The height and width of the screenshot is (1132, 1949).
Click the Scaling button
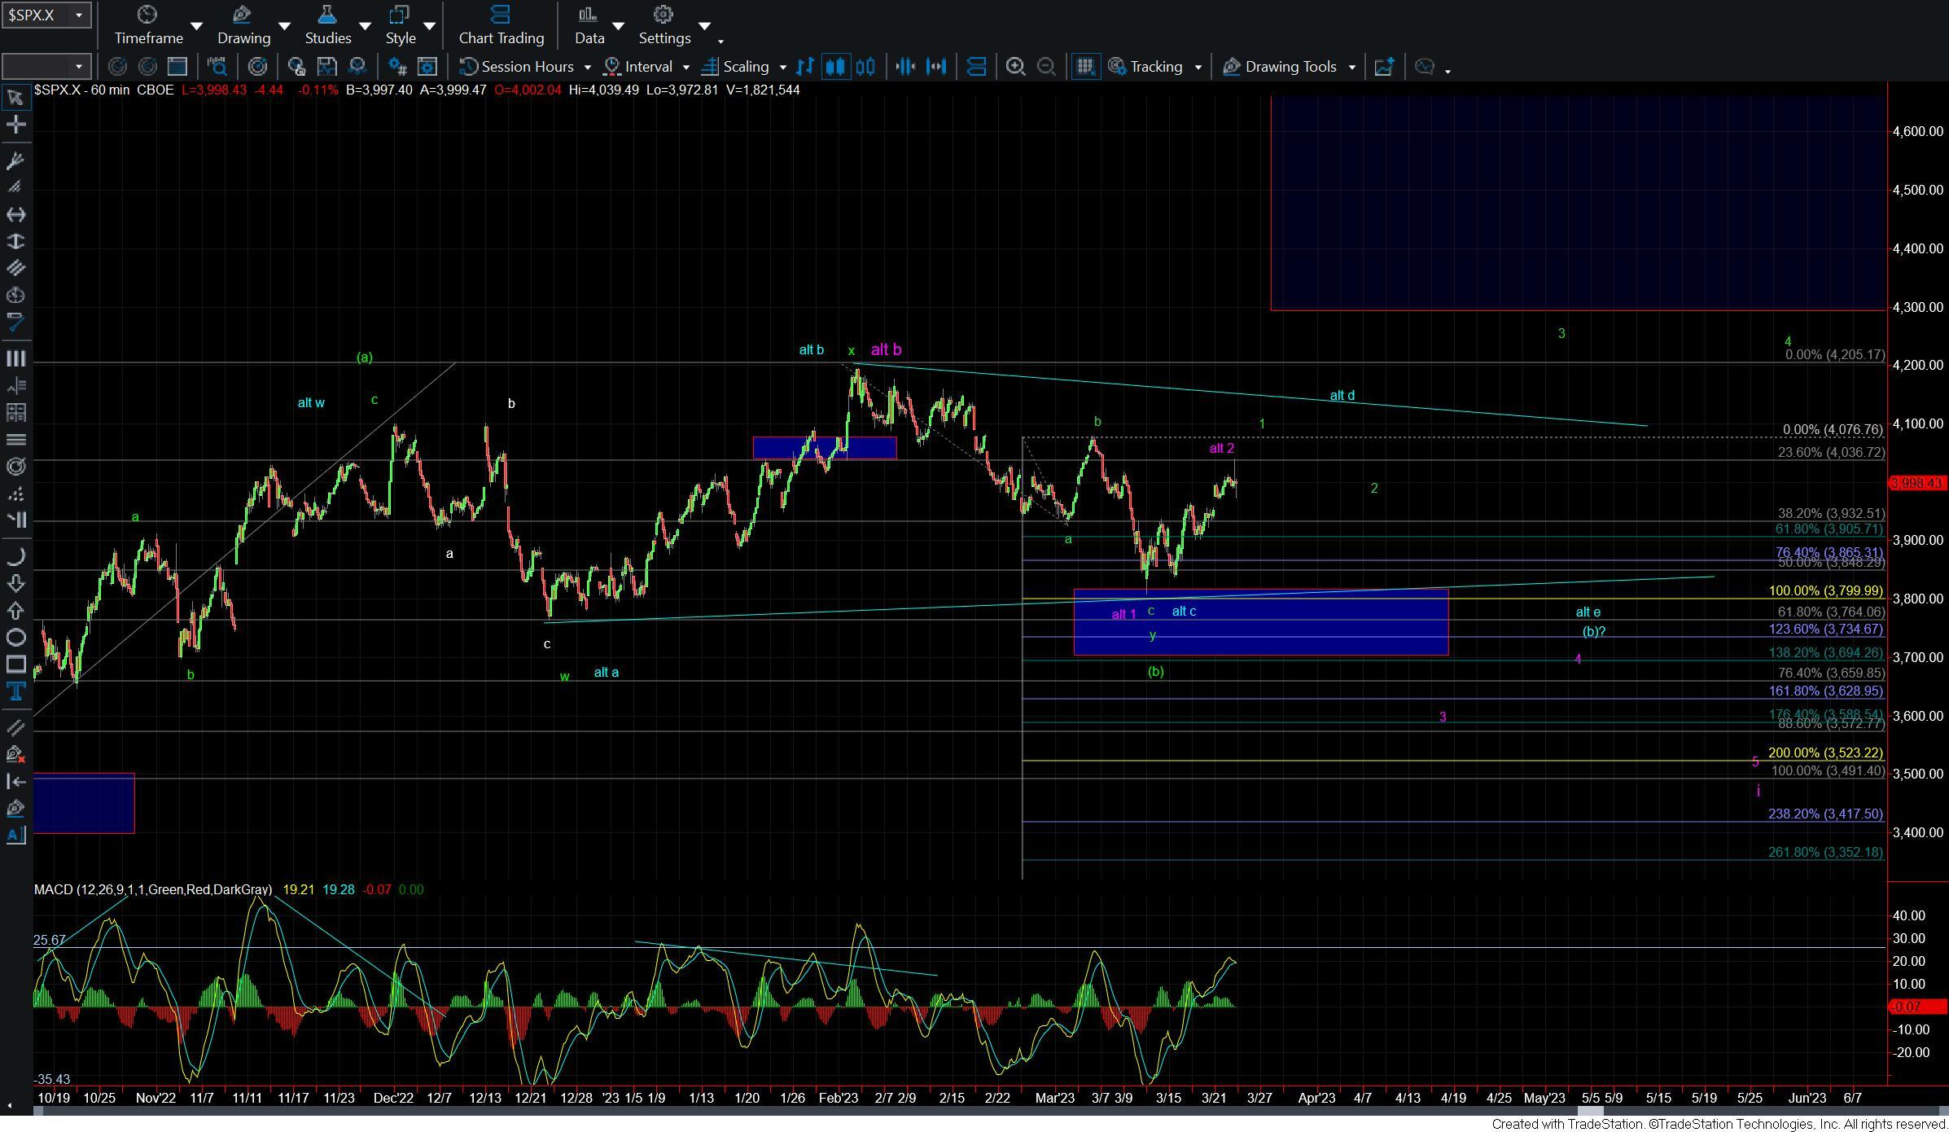(x=736, y=67)
